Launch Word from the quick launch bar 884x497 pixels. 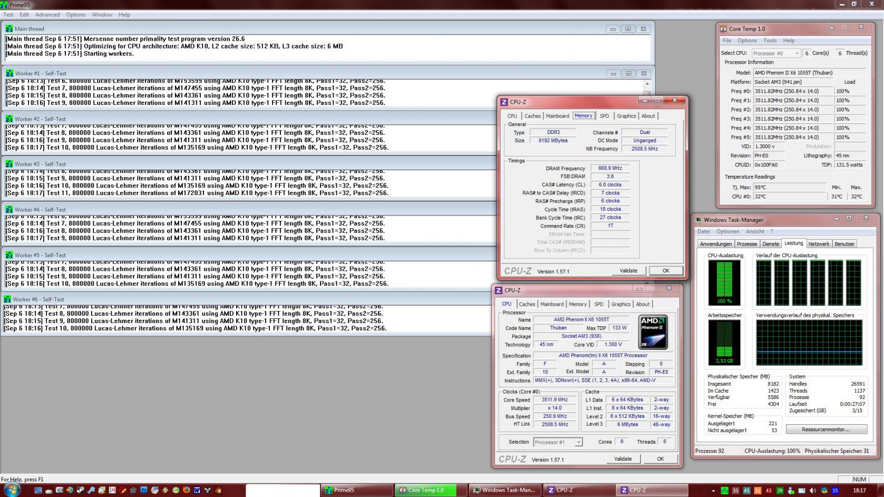point(197,490)
